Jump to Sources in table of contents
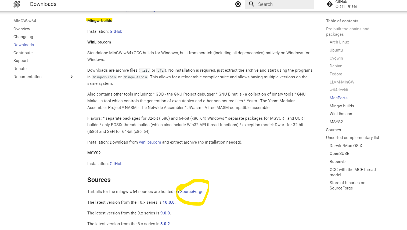Screen dimensions: 407x230 (333, 130)
